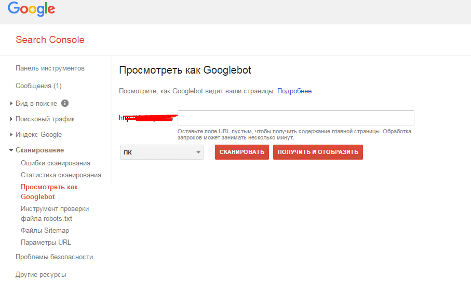Open Сообщения (1) in the sidebar
The width and height of the screenshot is (471, 296).
click(38, 86)
